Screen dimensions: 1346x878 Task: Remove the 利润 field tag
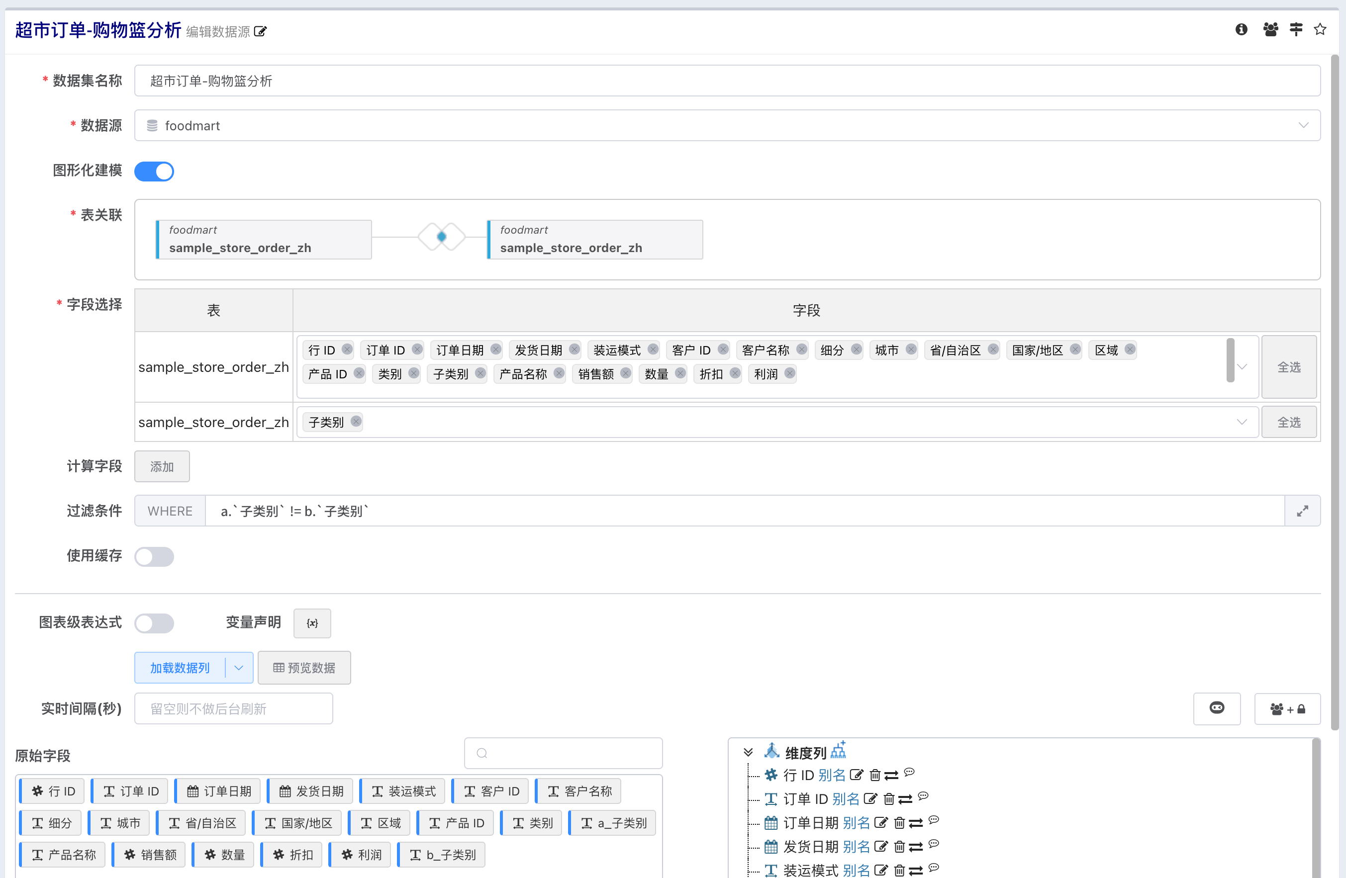click(789, 373)
